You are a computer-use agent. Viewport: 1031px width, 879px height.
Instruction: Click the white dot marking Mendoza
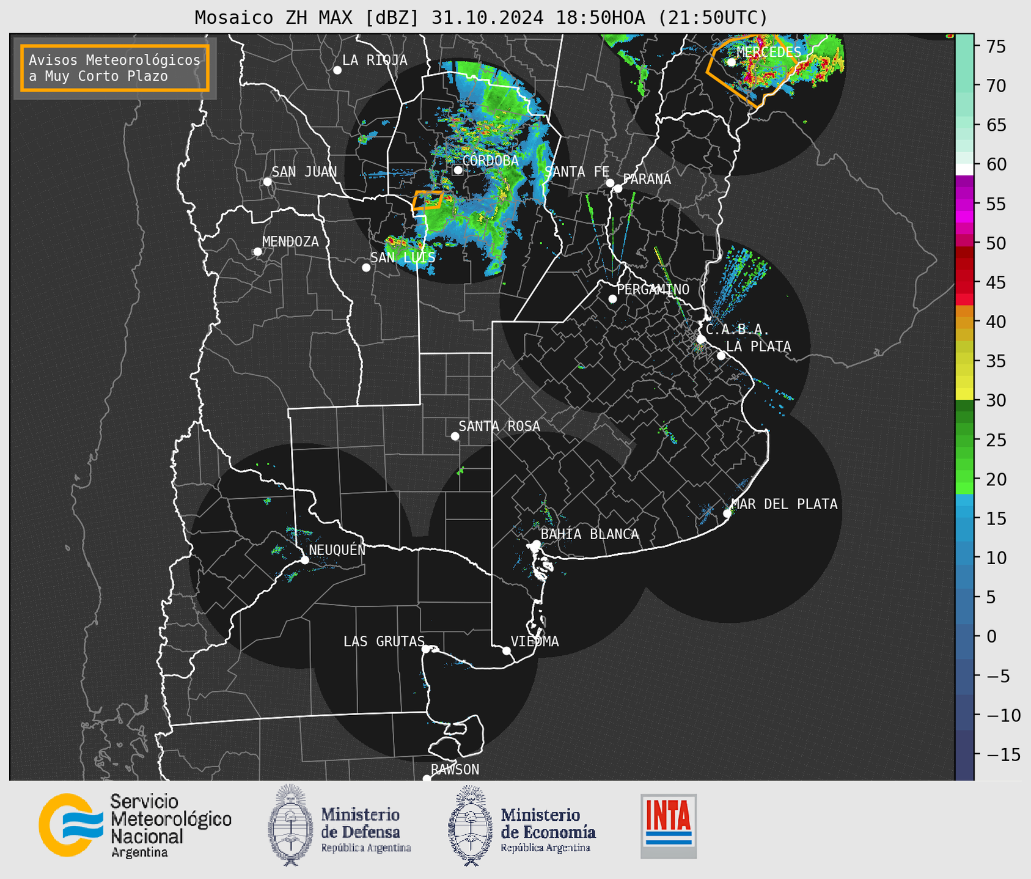pos(257,251)
